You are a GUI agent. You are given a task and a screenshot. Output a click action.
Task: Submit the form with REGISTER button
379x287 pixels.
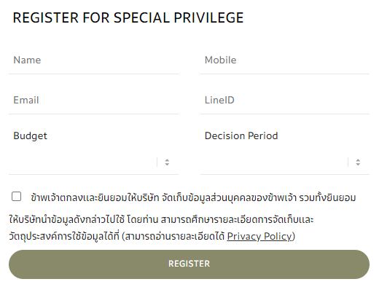click(189, 264)
